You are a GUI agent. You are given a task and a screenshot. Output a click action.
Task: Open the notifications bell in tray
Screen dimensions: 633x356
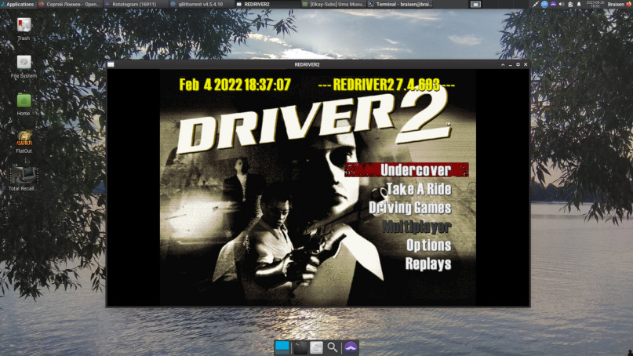coord(579,4)
